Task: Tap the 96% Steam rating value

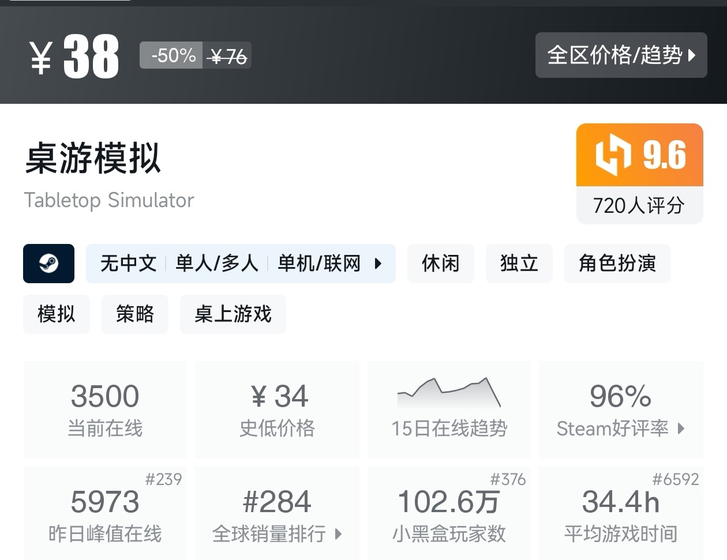Action: pos(620,396)
